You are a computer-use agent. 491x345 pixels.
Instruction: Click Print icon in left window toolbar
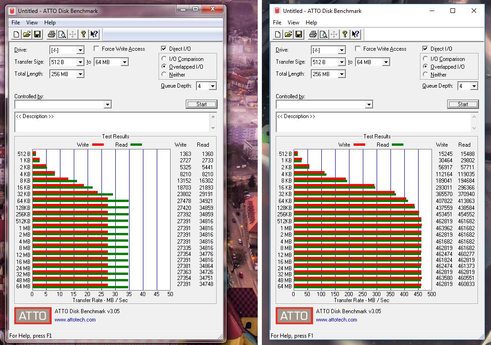click(x=52, y=34)
